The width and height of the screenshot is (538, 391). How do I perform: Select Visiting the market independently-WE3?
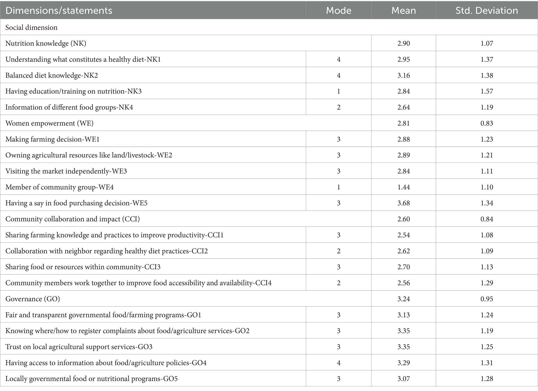point(66,171)
